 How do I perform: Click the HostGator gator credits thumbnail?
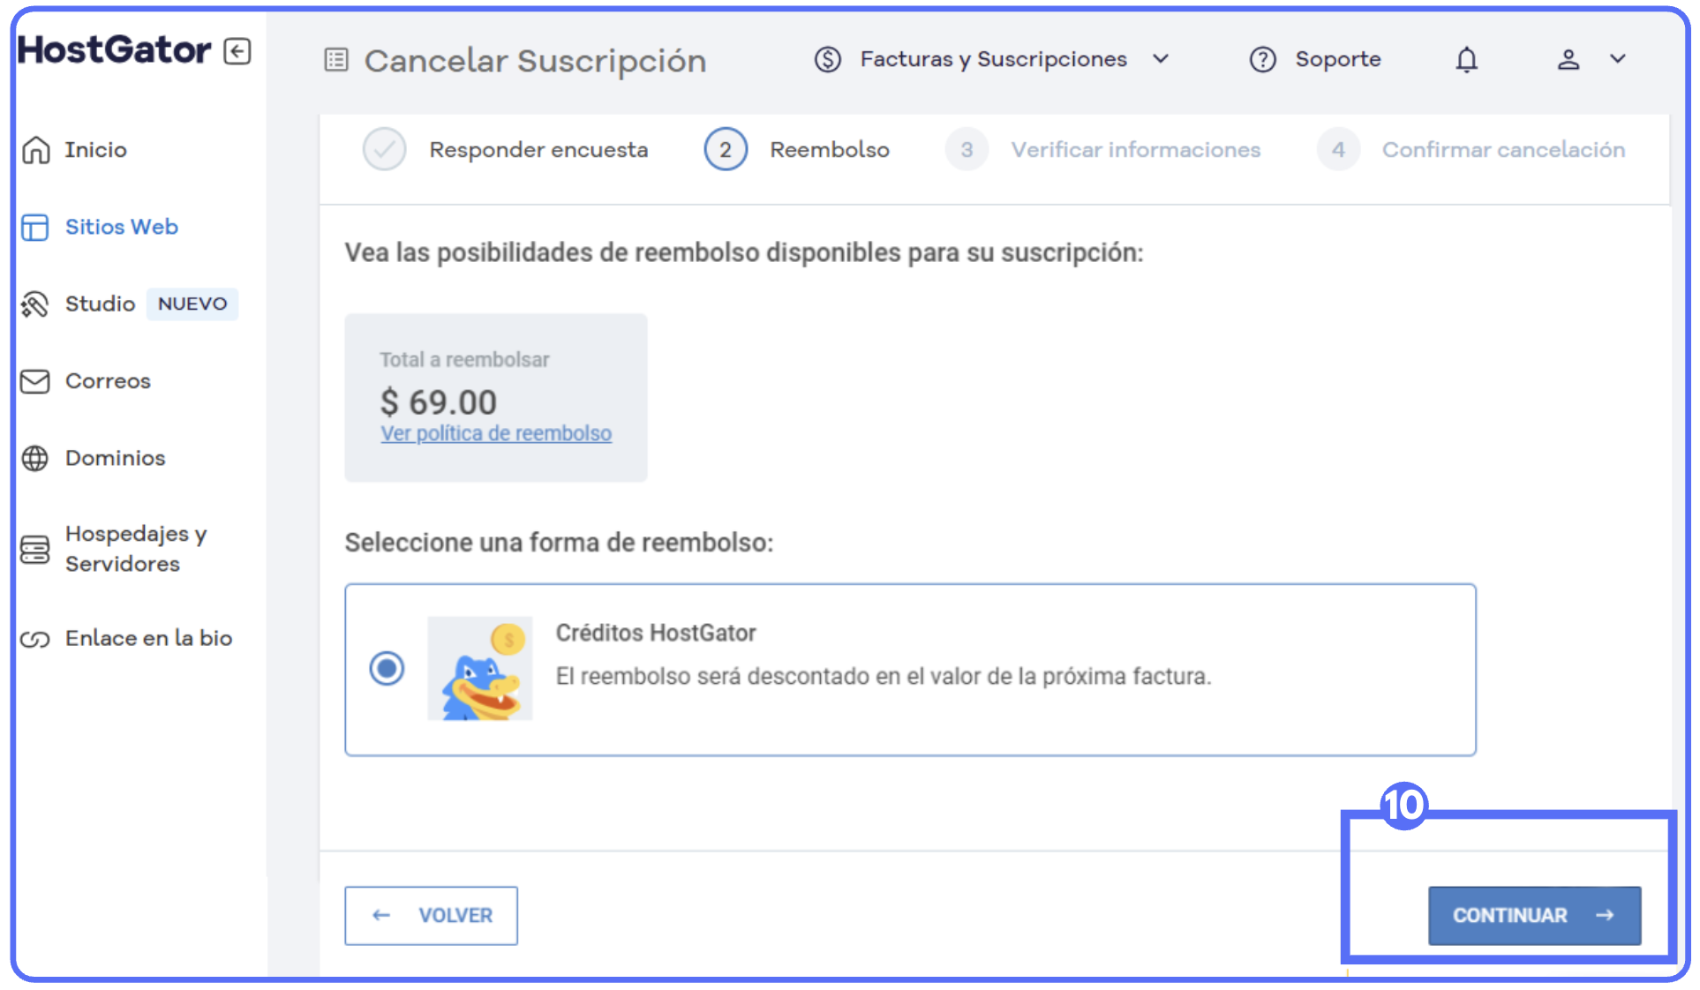[480, 668]
